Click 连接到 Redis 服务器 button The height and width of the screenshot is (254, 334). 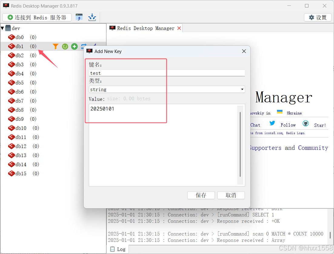click(x=37, y=17)
